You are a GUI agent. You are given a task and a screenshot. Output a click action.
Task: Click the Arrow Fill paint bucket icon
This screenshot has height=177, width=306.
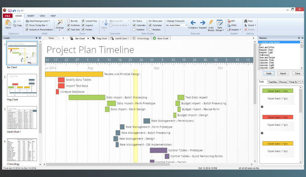click(x=111, y=21)
